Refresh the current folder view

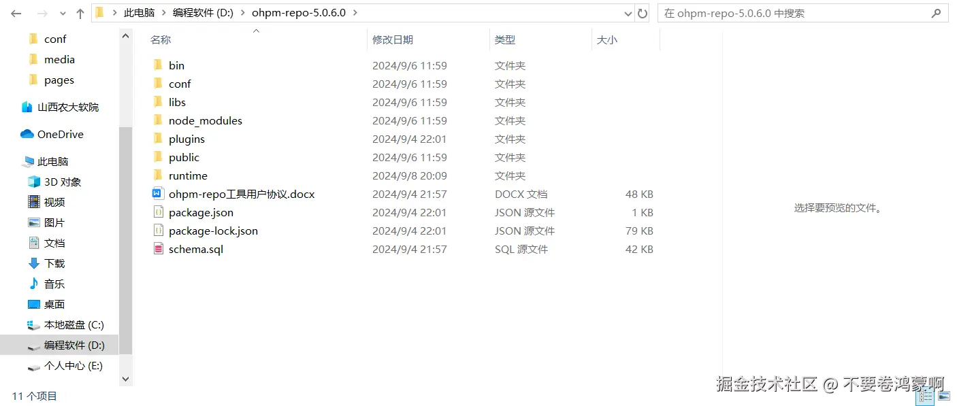coord(643,13)
